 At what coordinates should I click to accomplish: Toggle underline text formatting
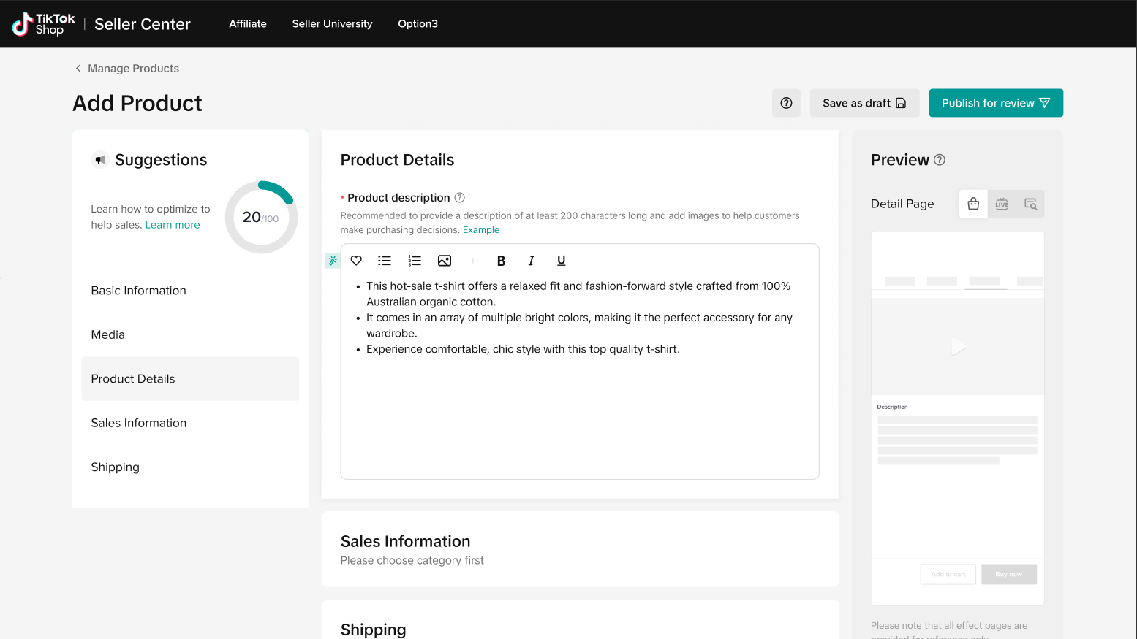pyautogui.click(x=561, y=261)
